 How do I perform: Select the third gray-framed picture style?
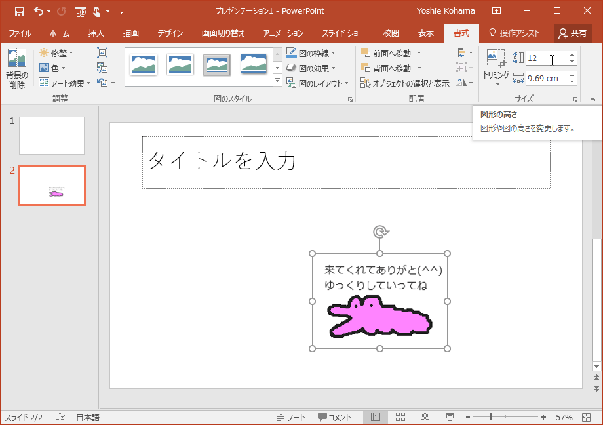coord(217,65)
